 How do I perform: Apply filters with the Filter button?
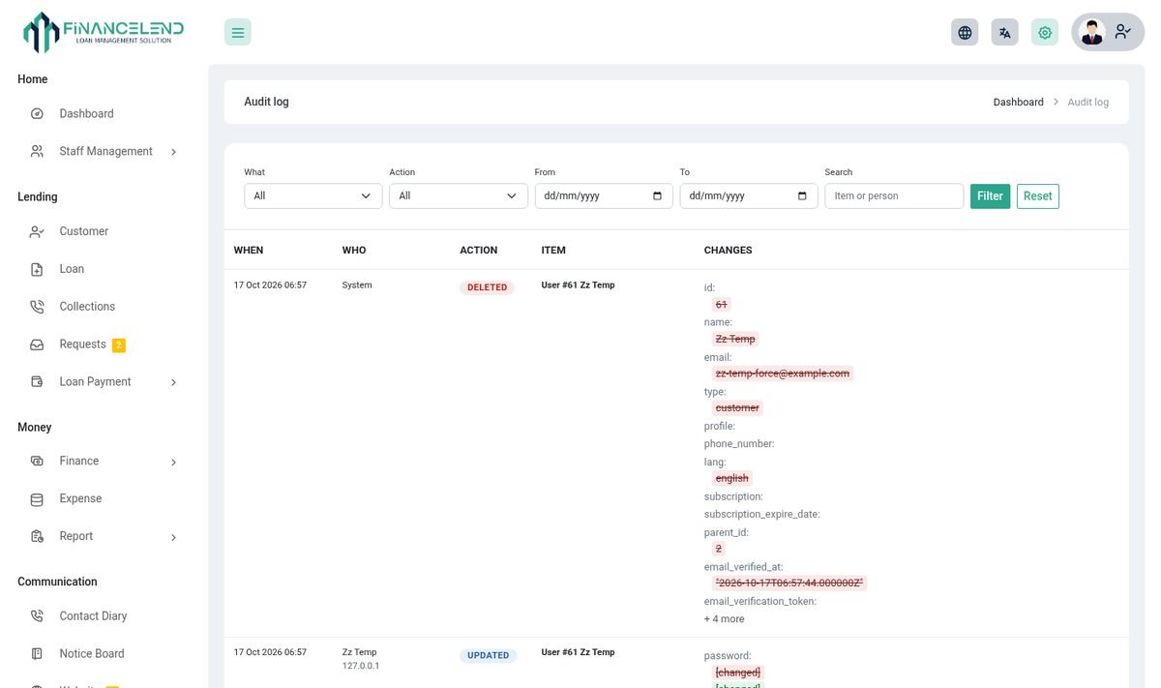pyautogui.click(x=990, y=195)
